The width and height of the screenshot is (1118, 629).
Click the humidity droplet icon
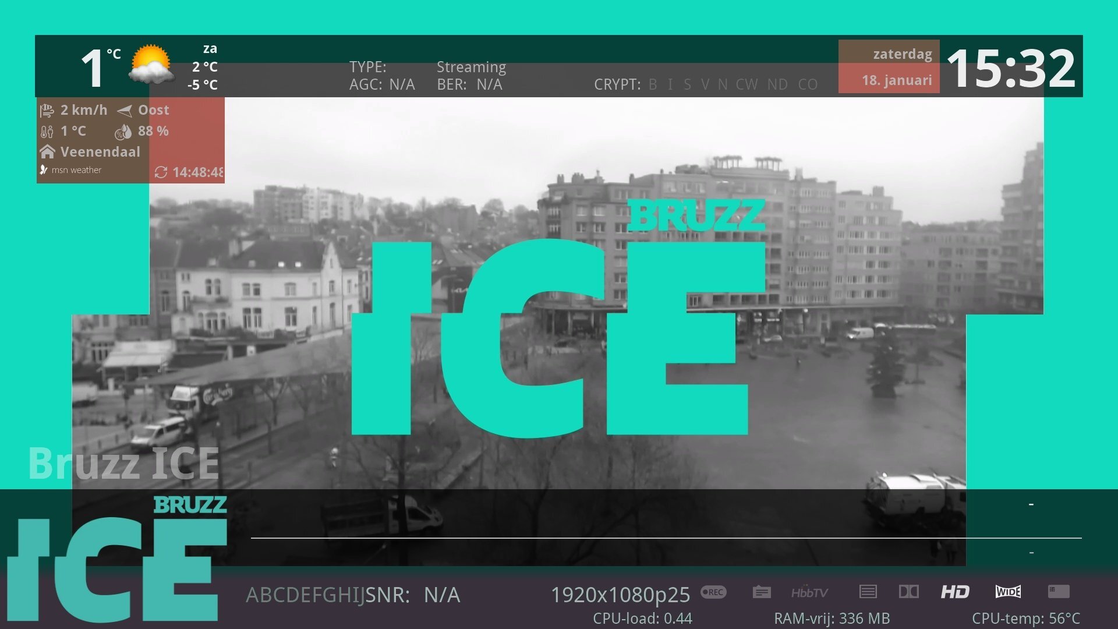[123, 132]
